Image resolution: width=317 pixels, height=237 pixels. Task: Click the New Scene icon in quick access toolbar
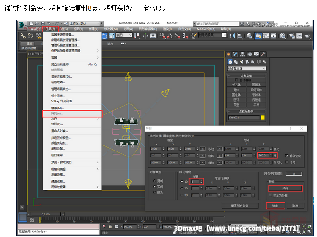coord(31,23)
